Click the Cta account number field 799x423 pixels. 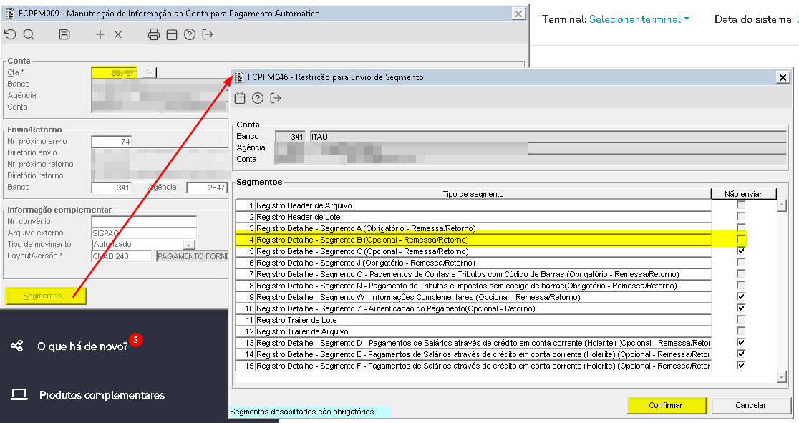click(x=114, y=72)
